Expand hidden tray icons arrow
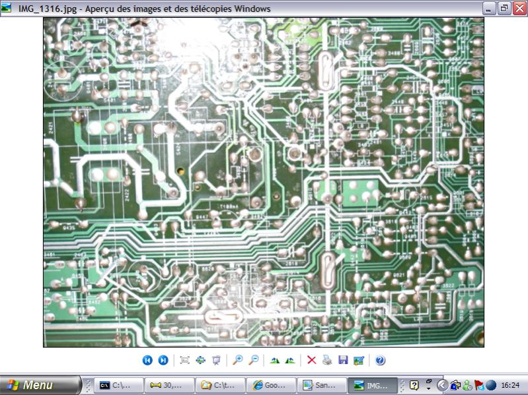The width and height of the screenshot is (528, 395). [x=442, y=385]
